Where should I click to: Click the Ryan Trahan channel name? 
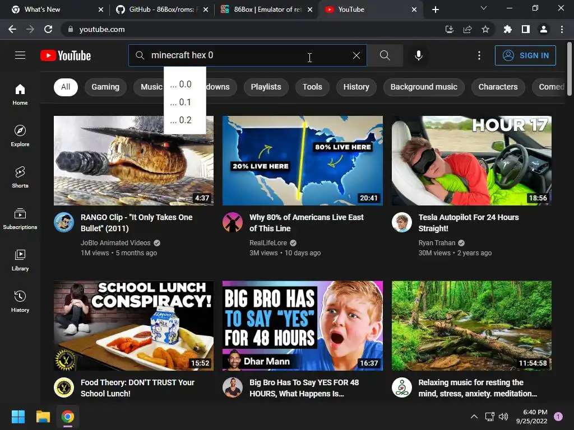coord(437,243)
